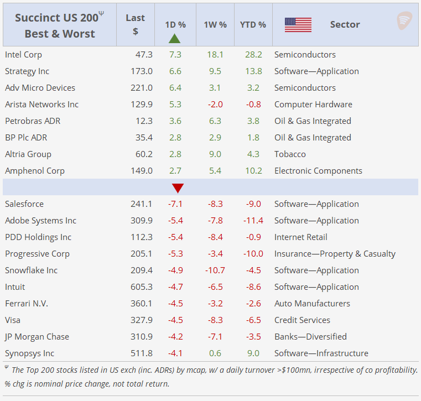
Task: Click Amphenol Corp sector Electronic Components
Action: tap(318, 171)
